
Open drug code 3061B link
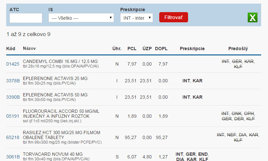(13, 157)
